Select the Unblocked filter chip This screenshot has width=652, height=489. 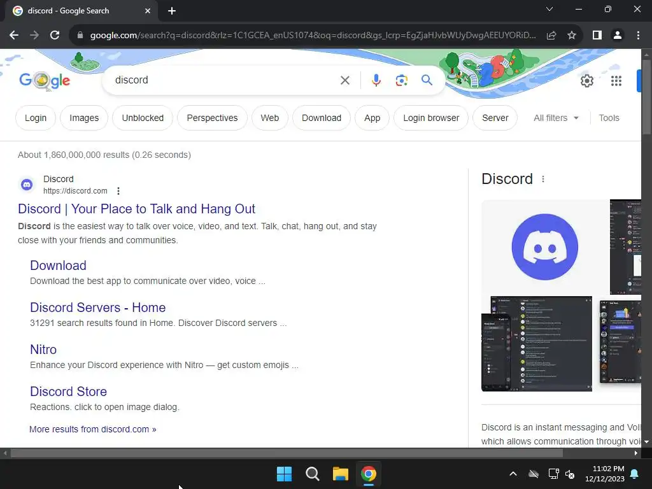(x=143, y=118)
